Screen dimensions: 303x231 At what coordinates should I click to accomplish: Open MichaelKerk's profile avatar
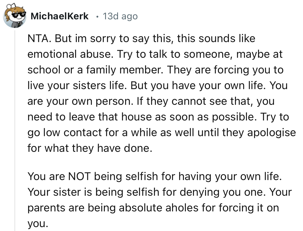[x=14, y=16]
